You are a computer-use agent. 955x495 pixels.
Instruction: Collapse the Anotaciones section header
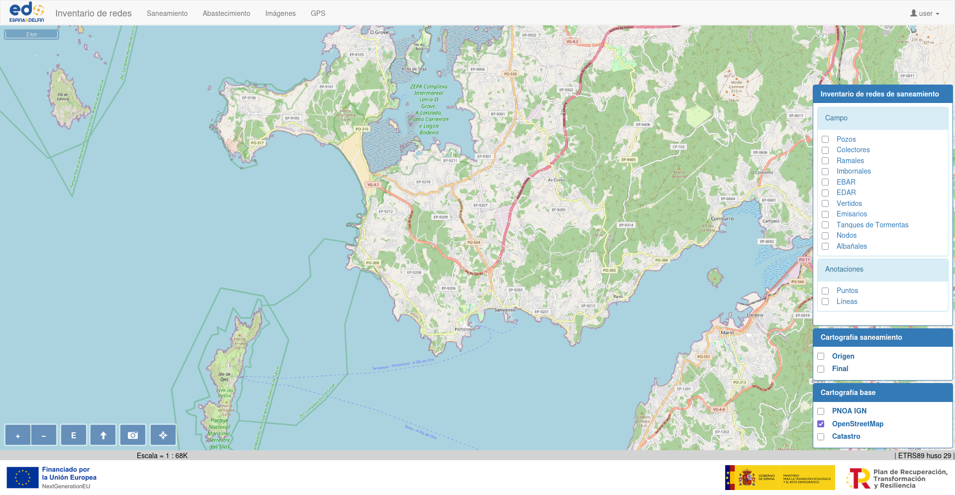(x=882, y=270)
